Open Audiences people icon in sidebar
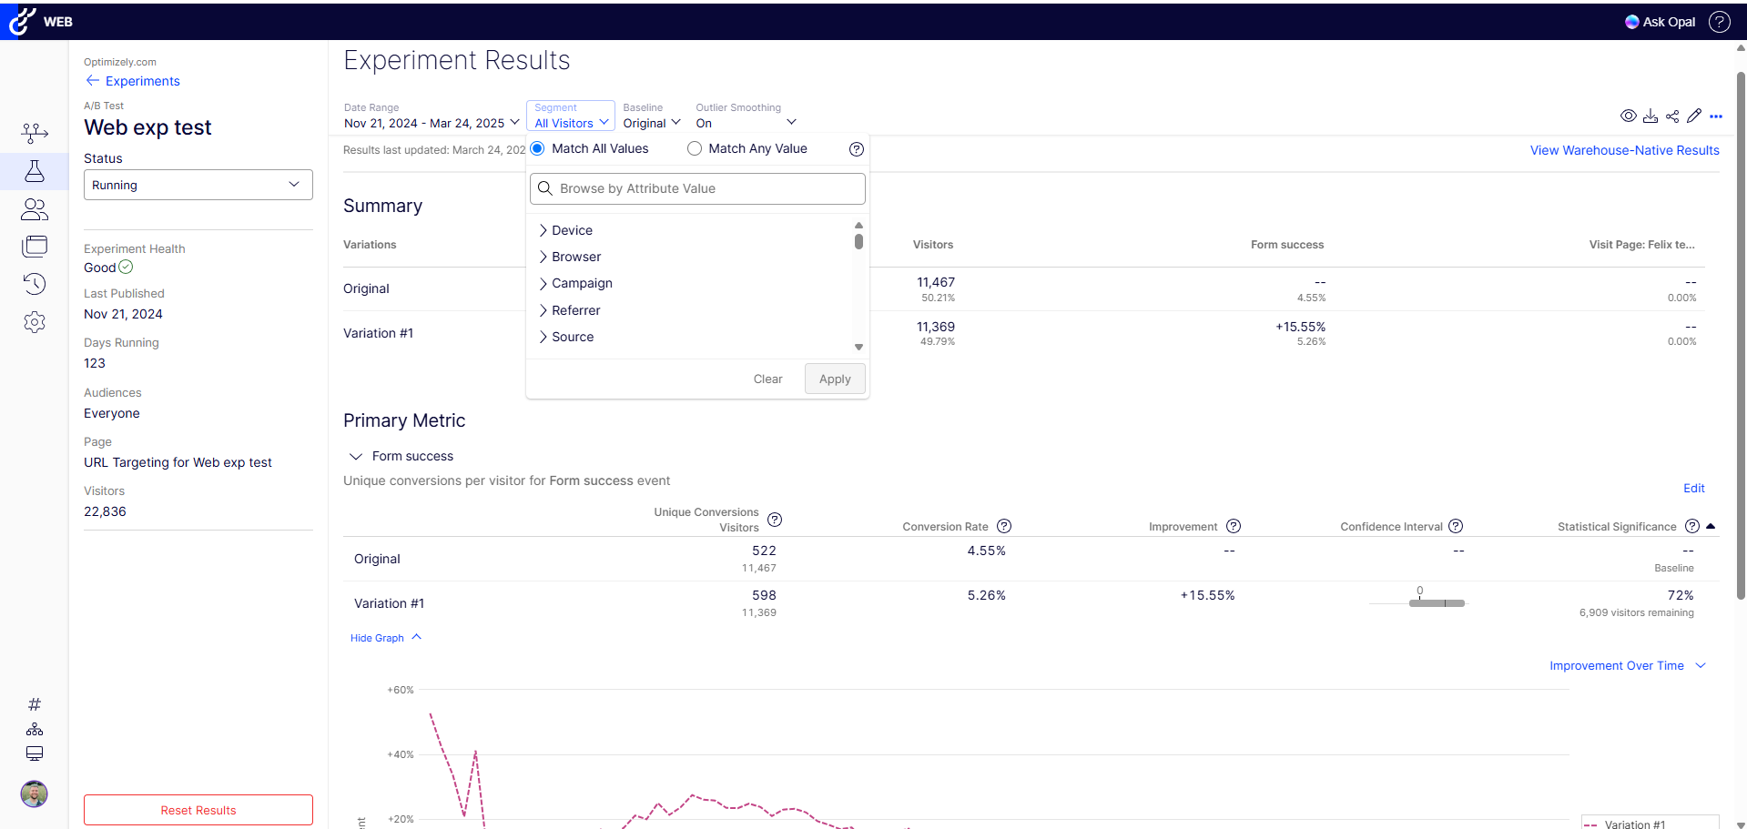This screenshot has height=829, width=1747. (x=35, y=209)
